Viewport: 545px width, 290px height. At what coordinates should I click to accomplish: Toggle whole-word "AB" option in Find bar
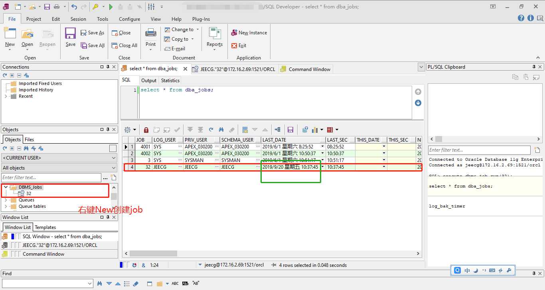tap(196, 284)
